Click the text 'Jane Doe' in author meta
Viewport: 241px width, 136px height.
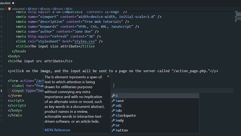tap(82, 31)
